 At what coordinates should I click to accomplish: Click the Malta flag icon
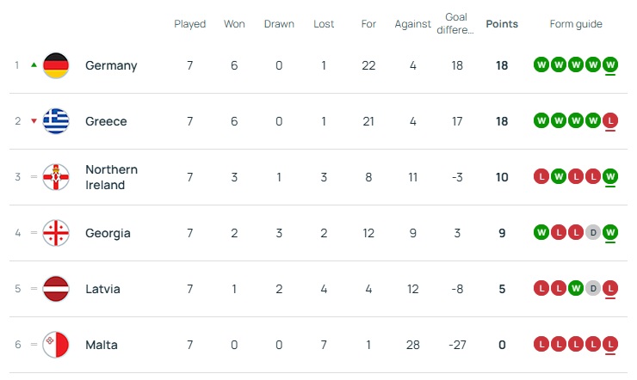click(x=56, y=345)
